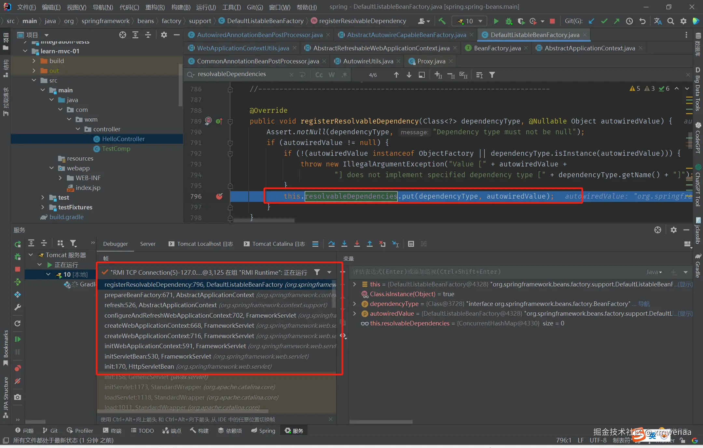Click the Debug bug icon in toolbar

click(508, 21)
